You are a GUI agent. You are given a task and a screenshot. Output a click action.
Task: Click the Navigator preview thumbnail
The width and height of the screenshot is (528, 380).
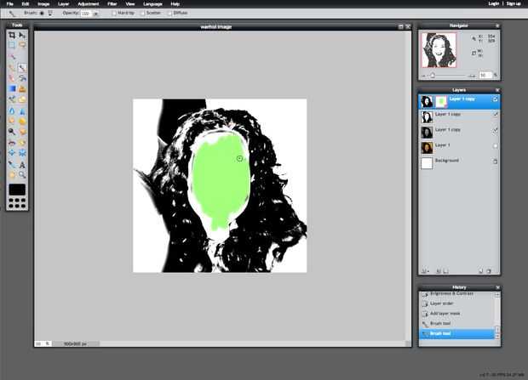click(x=439, y=50)
